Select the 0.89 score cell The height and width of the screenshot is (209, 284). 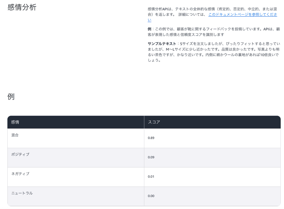[151, 138]
